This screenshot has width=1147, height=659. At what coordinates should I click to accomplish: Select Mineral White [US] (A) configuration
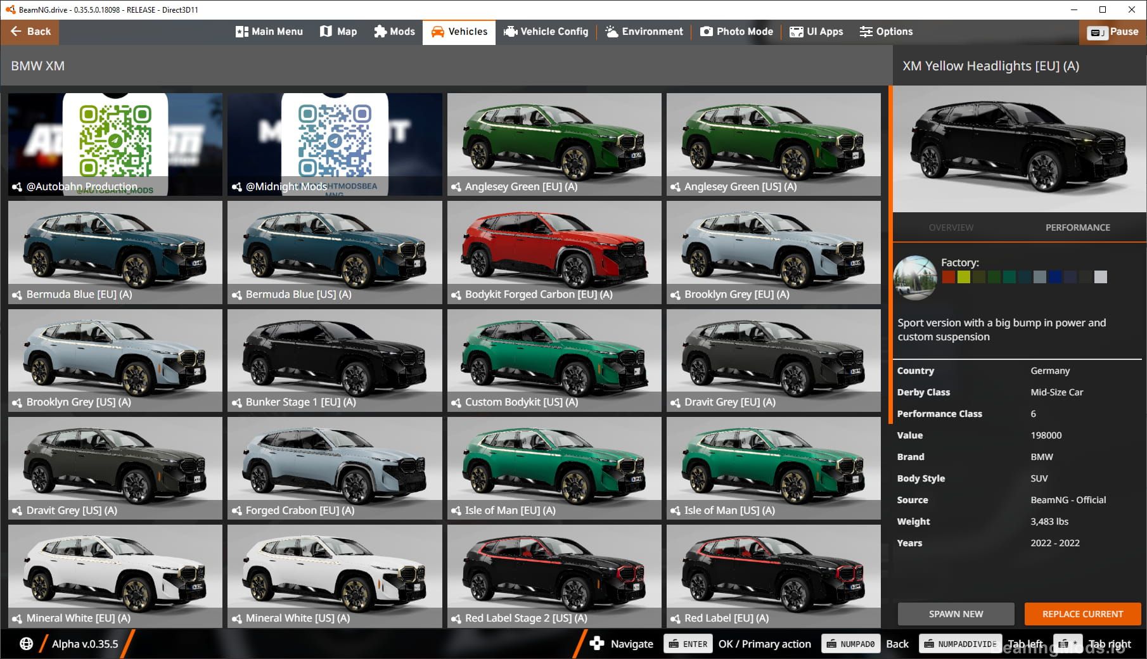pos(335,575)
